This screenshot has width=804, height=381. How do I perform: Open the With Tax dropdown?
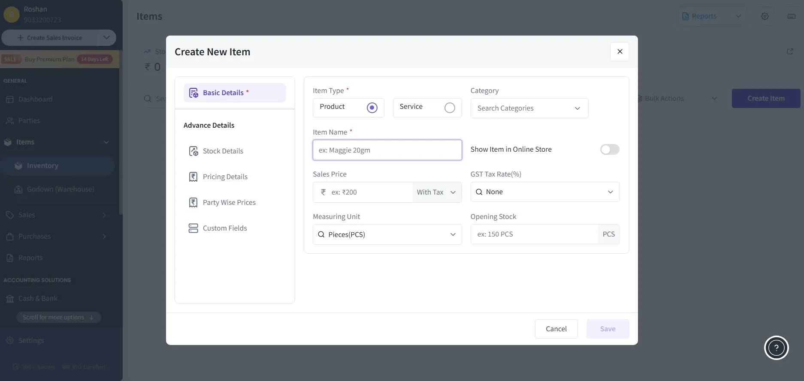[437, 192]
